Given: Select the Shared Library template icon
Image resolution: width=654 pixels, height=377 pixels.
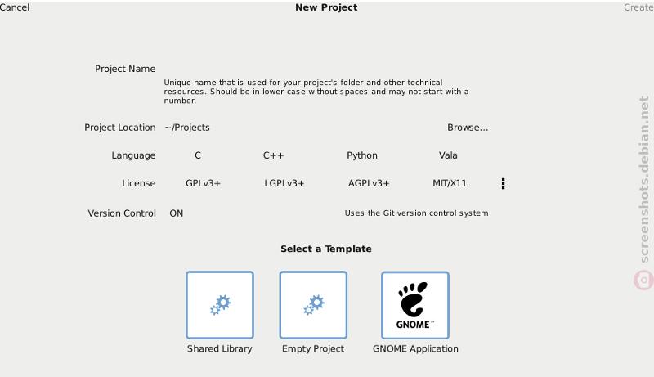Looking at the screenshot, I should coord(220,305).
